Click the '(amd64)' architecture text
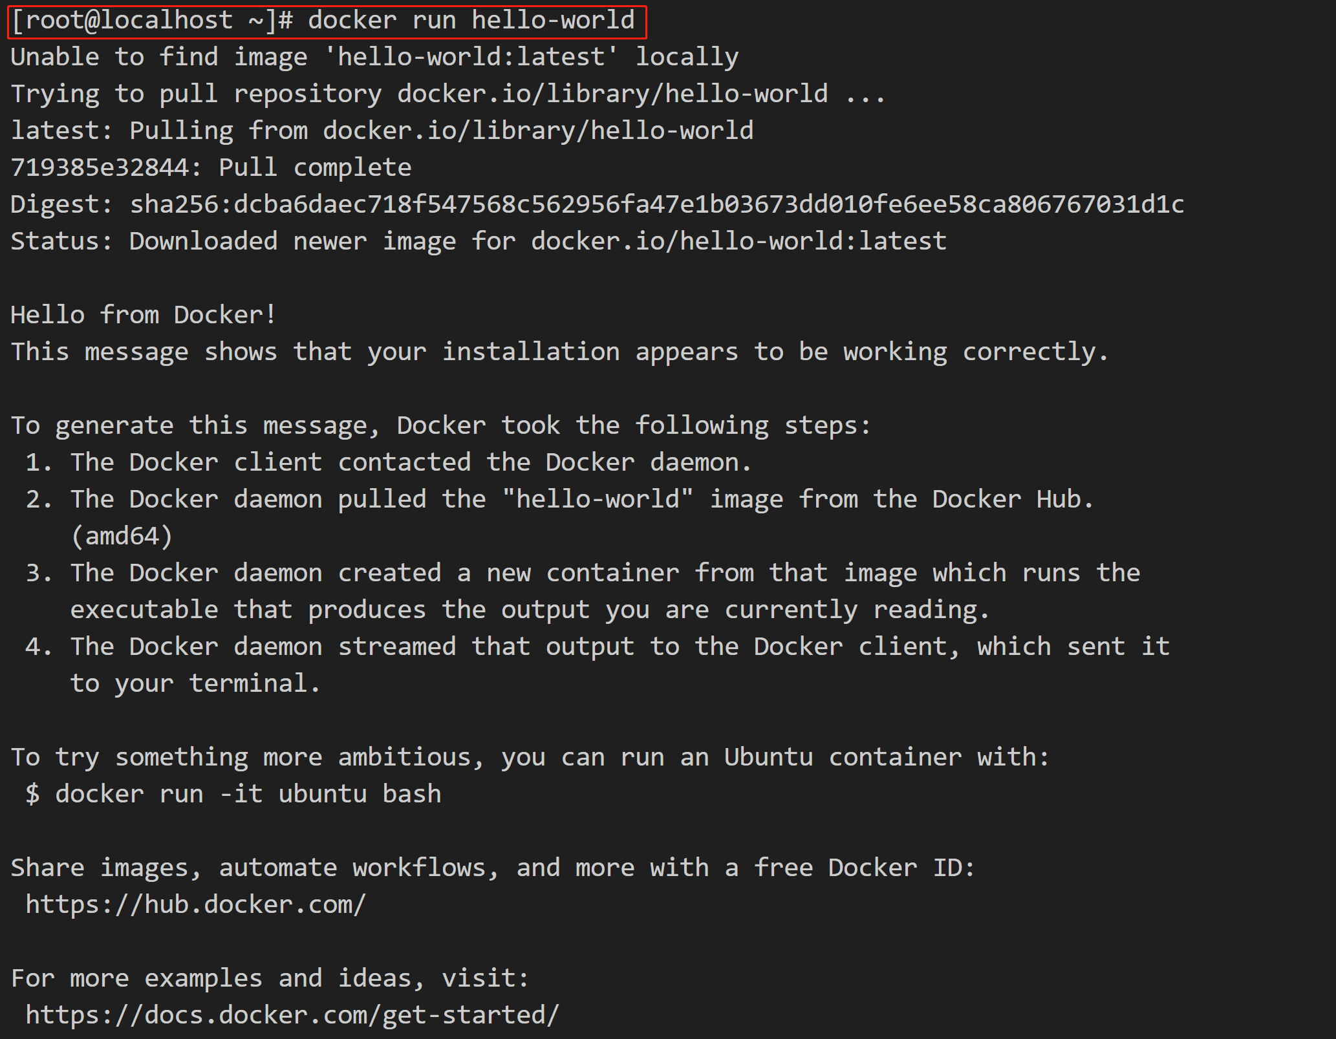Screen dimensions: 1336x1039 pos(122,537)
